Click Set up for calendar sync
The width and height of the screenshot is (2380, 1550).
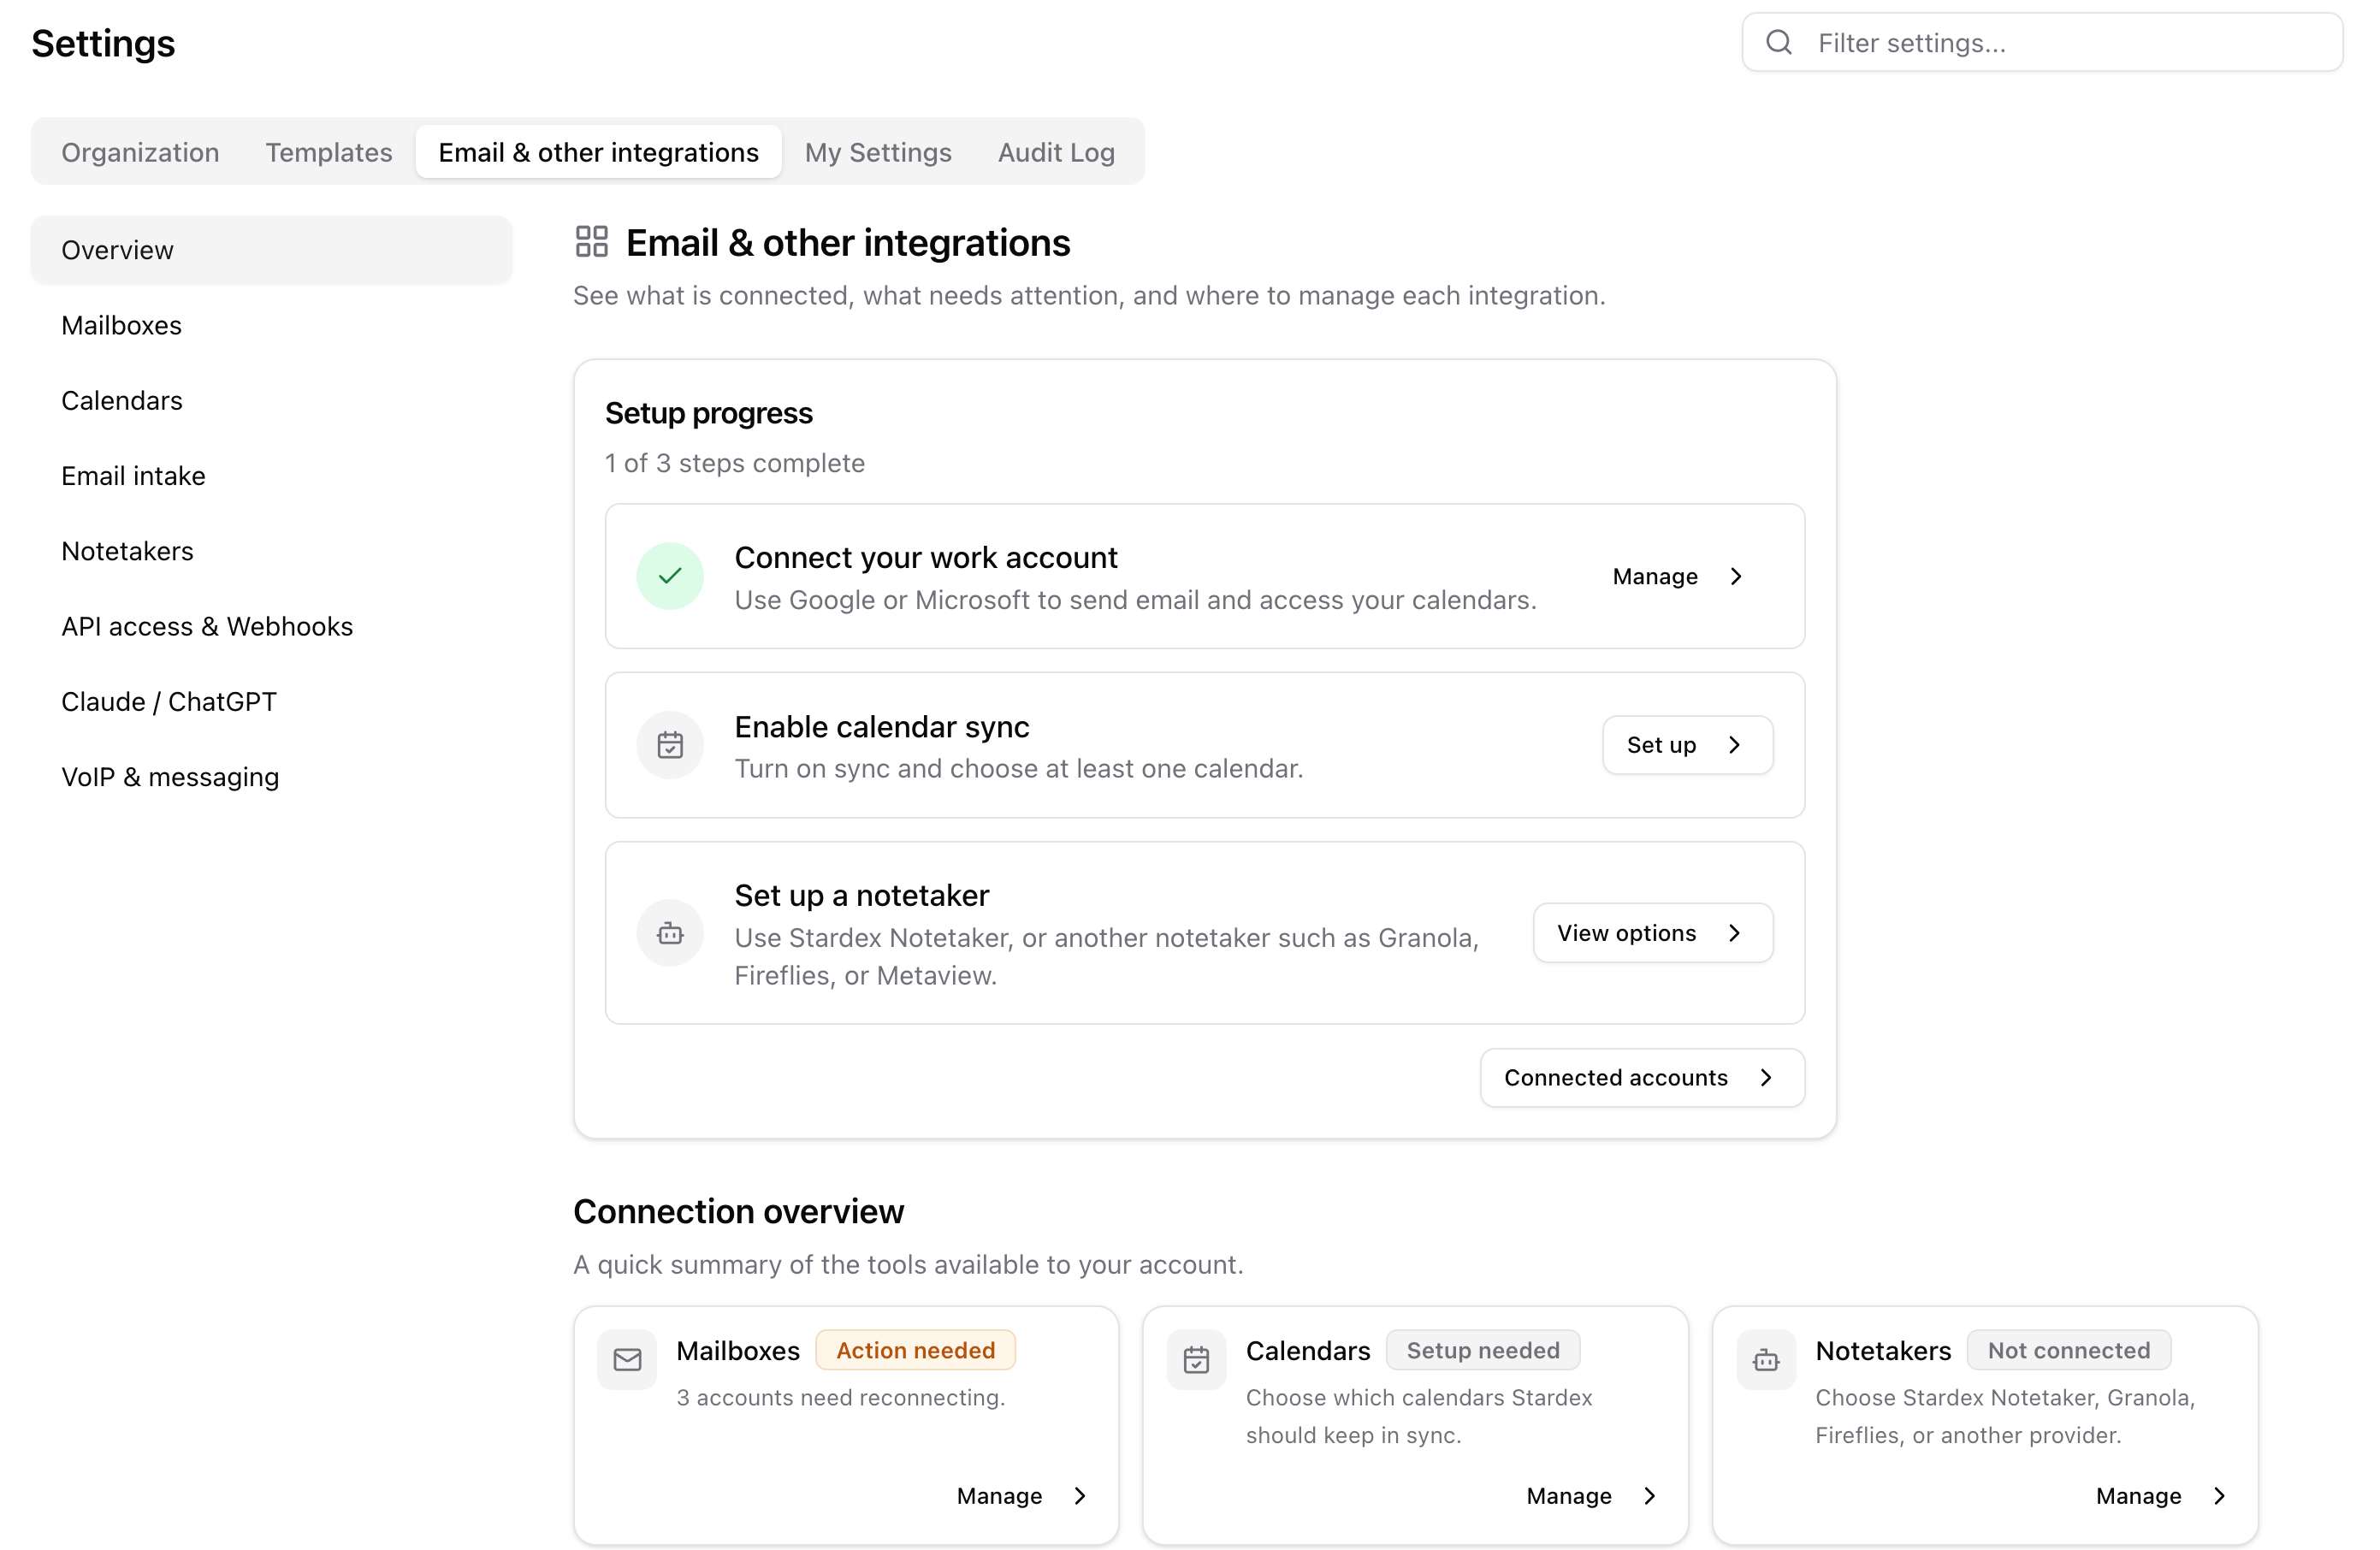click(x=1687, y=745)
